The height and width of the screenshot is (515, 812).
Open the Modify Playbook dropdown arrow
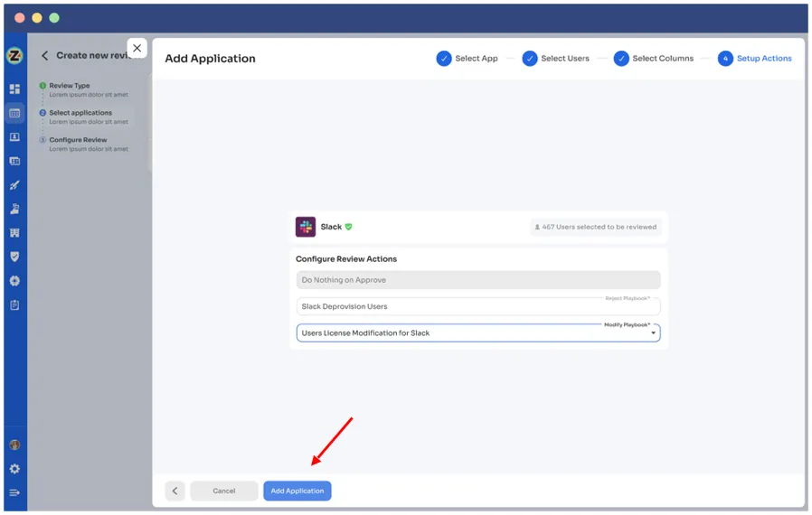[x=653, y=333]
